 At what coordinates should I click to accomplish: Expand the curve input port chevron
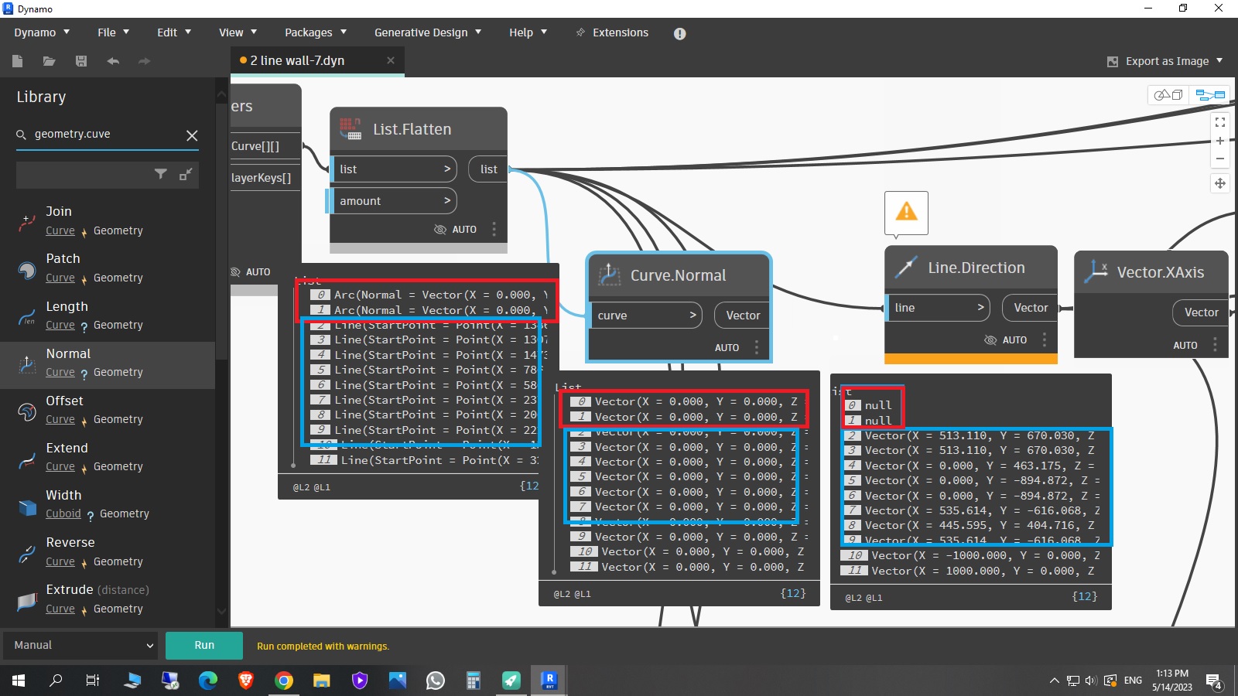pyautogui.click(x=693, y=316)
